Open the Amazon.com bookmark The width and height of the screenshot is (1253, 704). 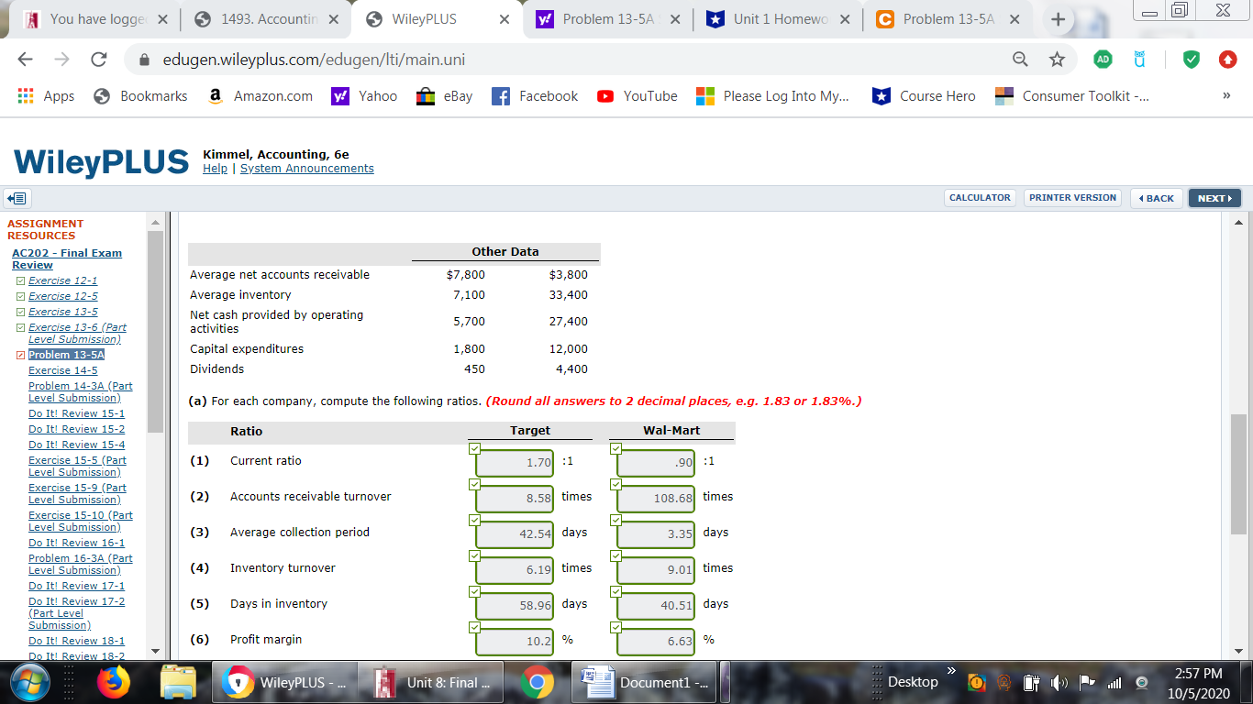pos(261,96)
